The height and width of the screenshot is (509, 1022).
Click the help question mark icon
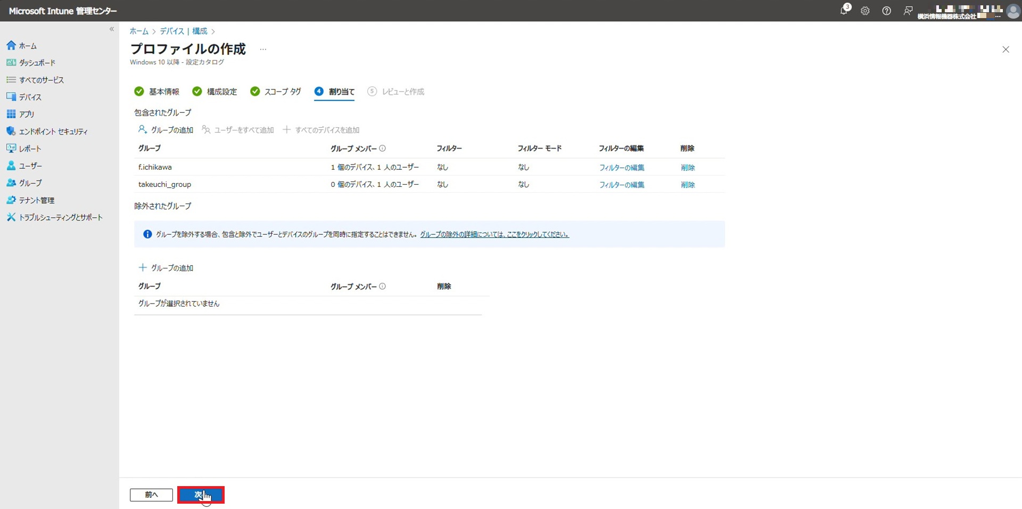point(886,11)
